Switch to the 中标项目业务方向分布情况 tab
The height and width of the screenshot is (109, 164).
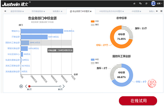coord(110,11)
